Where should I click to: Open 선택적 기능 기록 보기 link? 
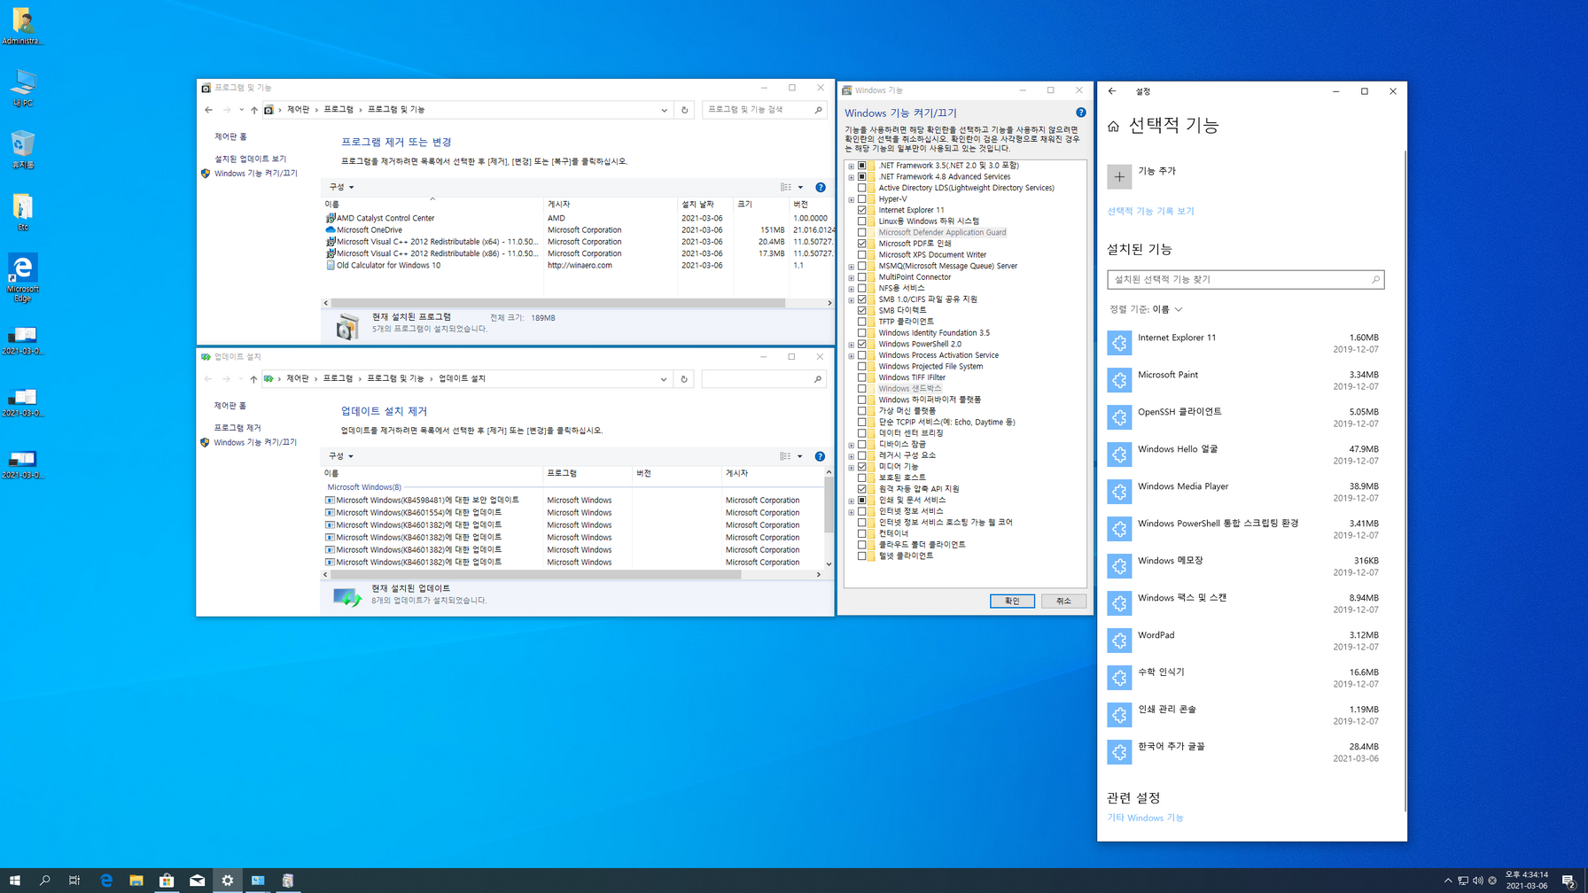tap(1150, 211)
